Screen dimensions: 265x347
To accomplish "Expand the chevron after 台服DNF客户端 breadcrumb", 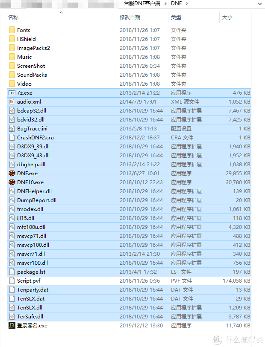I will [165, 3].
